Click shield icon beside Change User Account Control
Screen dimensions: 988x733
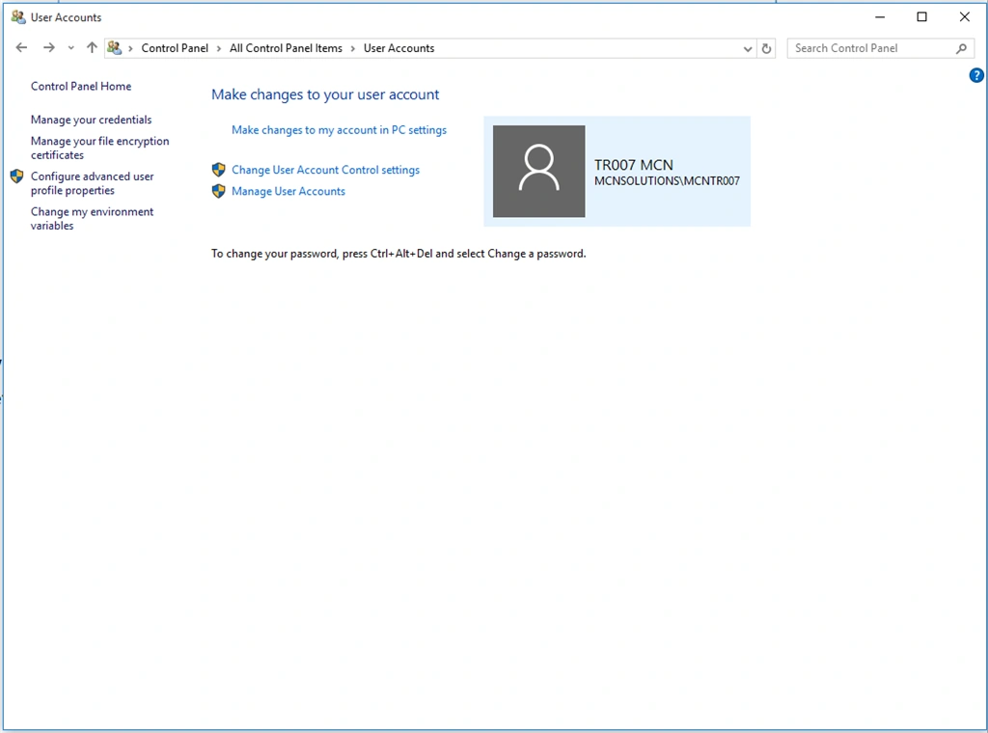[x=219, y=170]
